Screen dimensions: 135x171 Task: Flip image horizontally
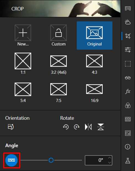[x=88, y=127]
